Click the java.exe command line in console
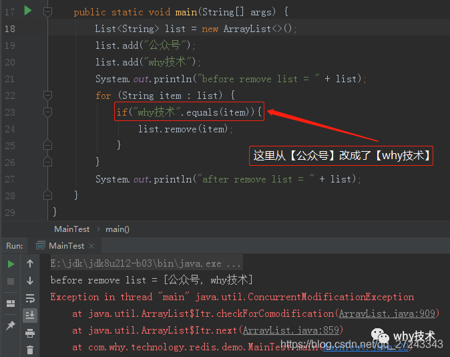 pyautogui.click(x=146, y=263)
